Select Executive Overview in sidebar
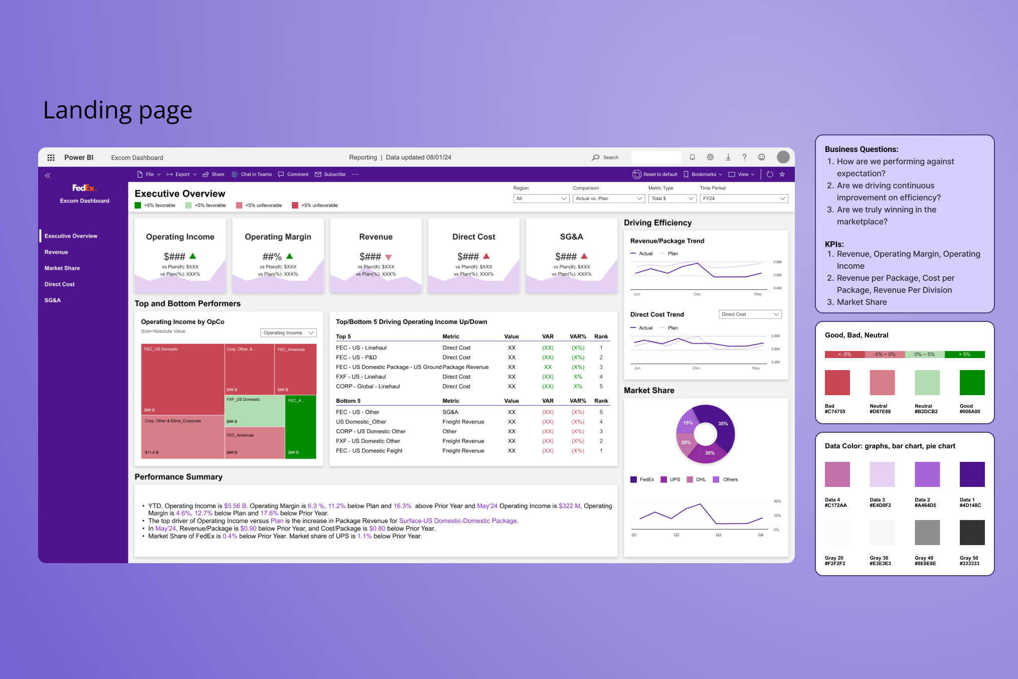The width and height of the screenshot is (1018, 679). pyautogui.click(x=71, y=236)
